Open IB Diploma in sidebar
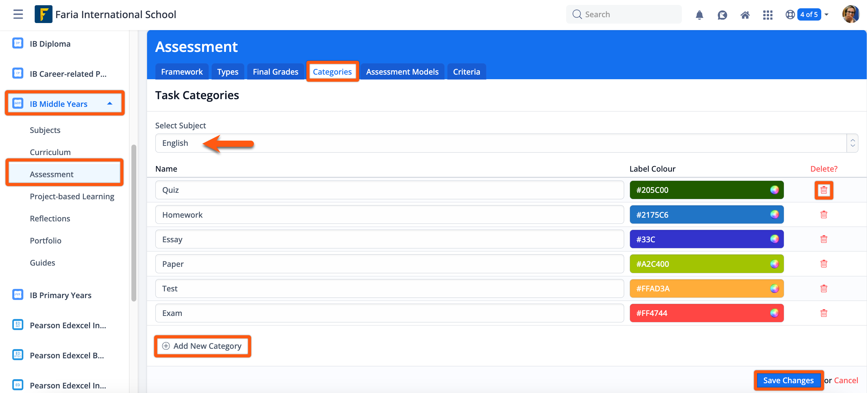This screenshot has height=393, width=867. [50, 44]
